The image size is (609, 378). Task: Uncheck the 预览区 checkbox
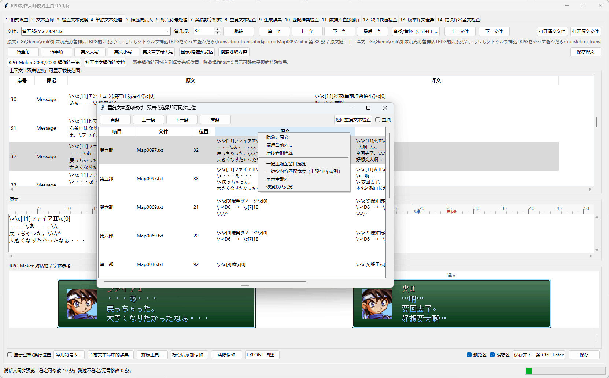[469, 355]
